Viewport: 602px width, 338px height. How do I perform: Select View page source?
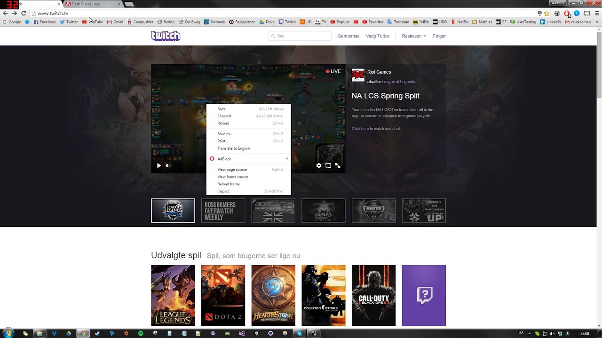248,169
